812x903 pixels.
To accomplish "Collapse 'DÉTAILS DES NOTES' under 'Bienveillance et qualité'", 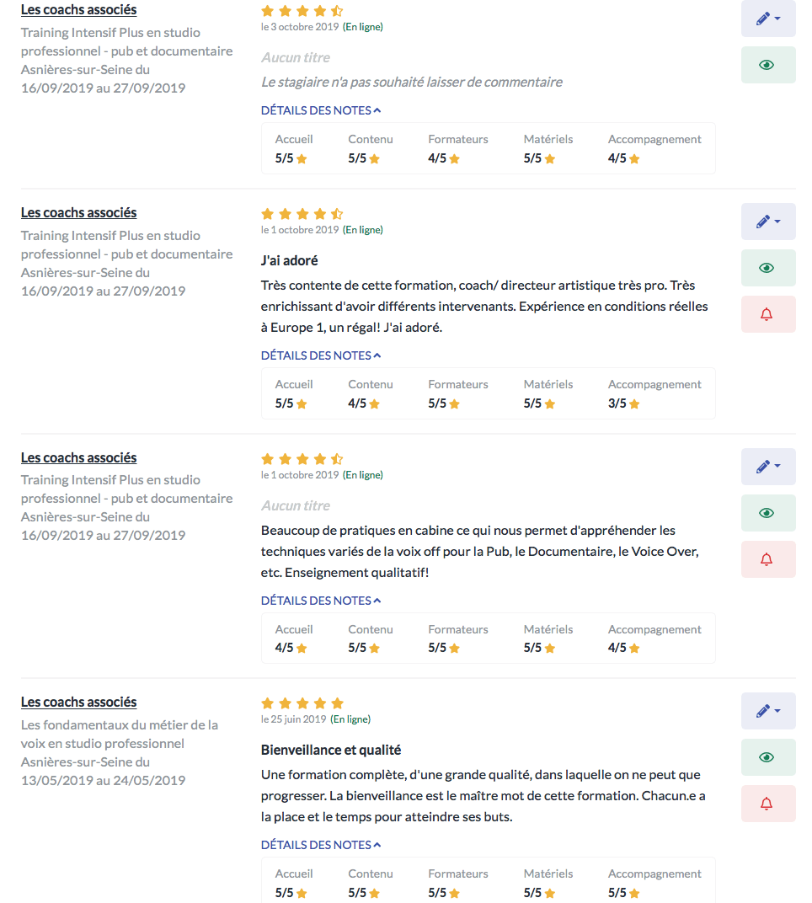I will click(x=321, y=845).
